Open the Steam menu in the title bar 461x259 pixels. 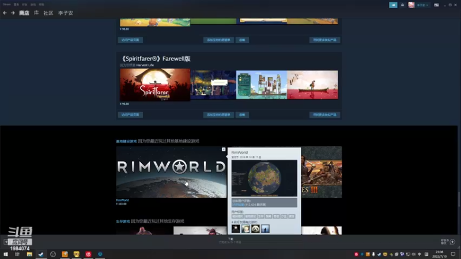[x=7, y=5]
